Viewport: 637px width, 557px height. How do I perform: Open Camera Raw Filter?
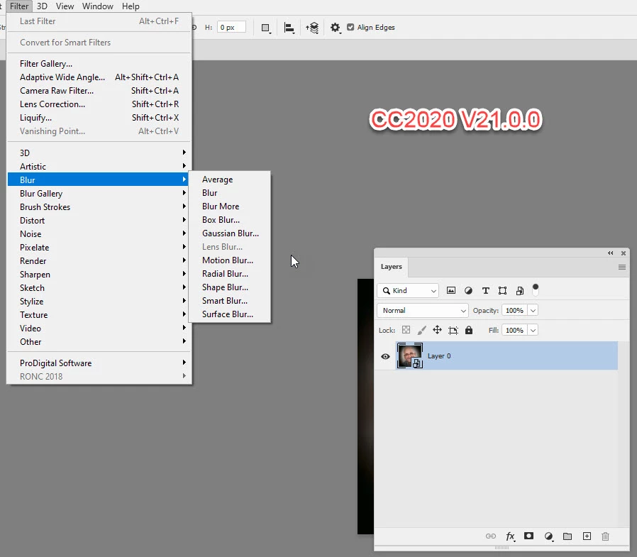pyautogui.click(x=99, y=91)
